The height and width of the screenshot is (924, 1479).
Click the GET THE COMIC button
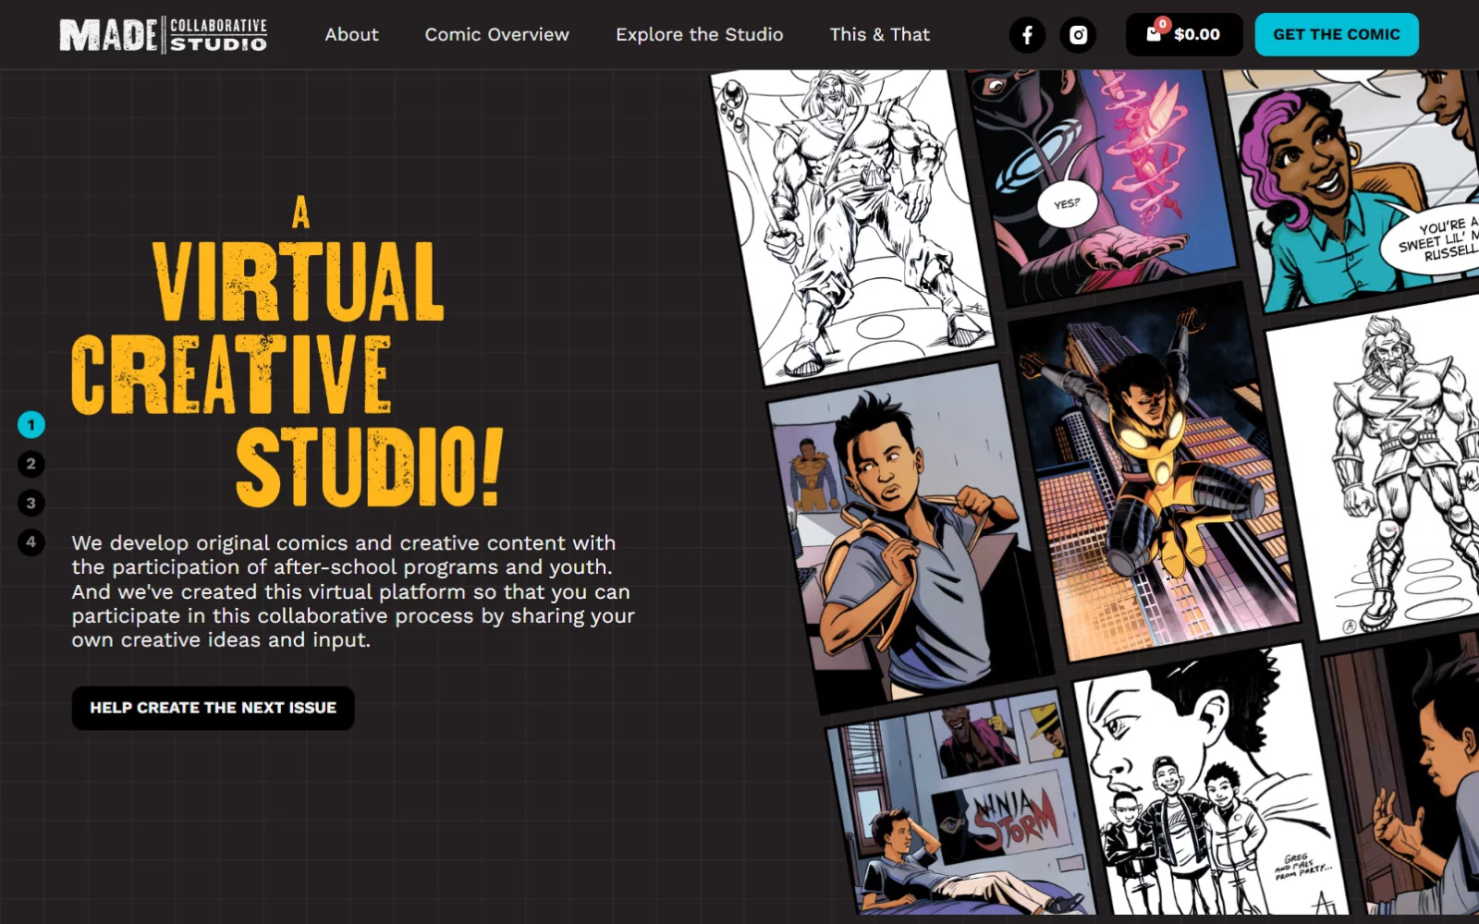pos(1337,35)
